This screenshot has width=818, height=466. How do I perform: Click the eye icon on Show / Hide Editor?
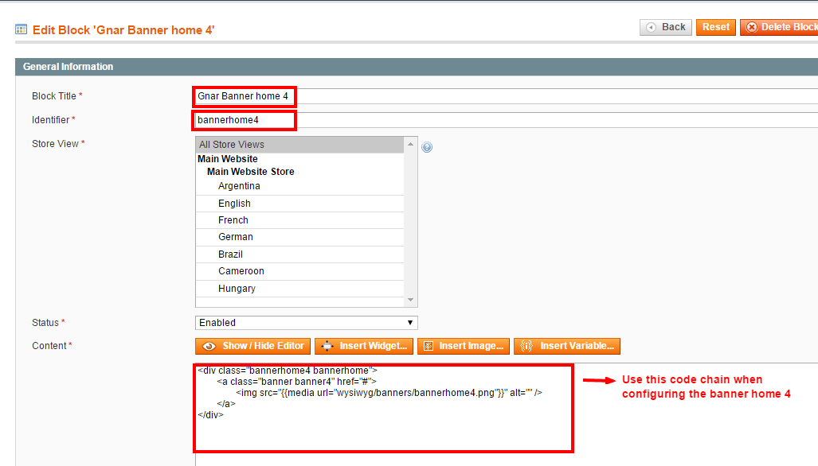tap(209, 346)
